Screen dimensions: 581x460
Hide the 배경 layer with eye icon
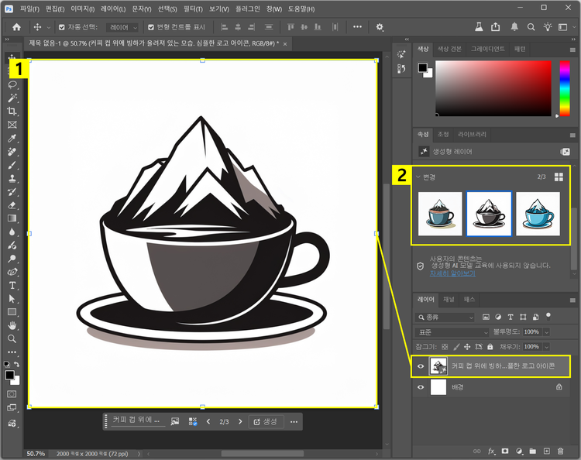click(x=422, y=386)
